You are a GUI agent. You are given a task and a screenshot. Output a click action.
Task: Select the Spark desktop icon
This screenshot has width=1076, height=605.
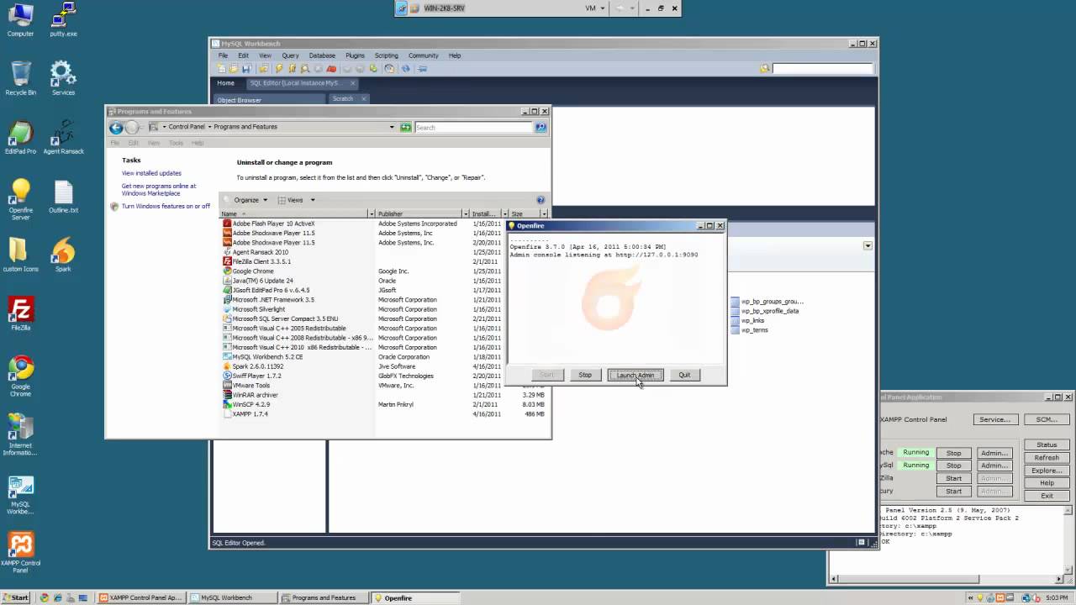[x=63, y=255]
